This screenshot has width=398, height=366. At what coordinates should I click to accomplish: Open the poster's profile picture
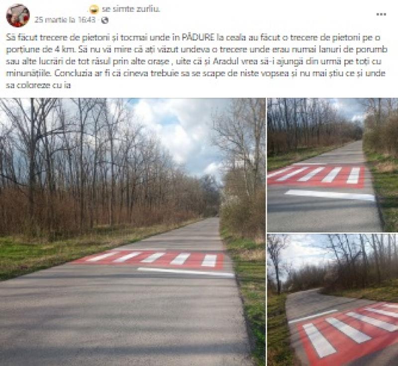click(x=18, y=15)
